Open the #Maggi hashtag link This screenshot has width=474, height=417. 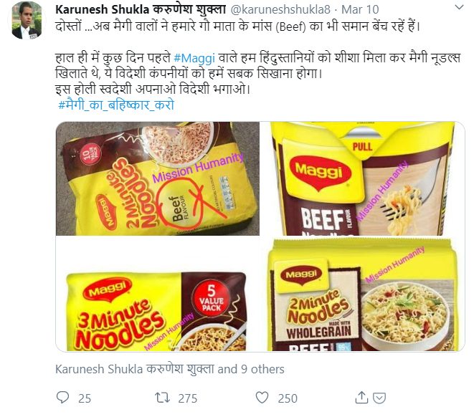coord(194,57)
